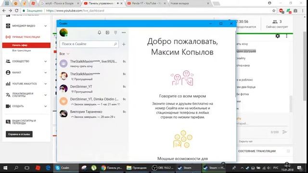Expand the Сообщество sidebar section
The height and width of the screenshot is (173, 308).
pyautogui.click(x=46, y=62)
